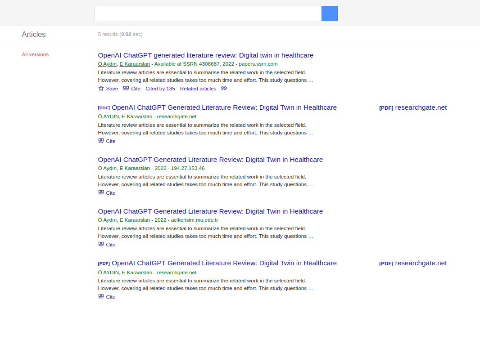The width and height of the screenshot is (480, 344).
Task: Click author Ö Aydın link in first result
Action: click(x=107, y=64)
